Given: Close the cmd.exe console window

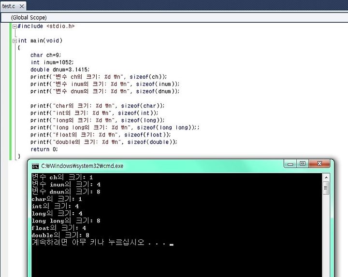Looking at the screenshot, I should (319, 164).
